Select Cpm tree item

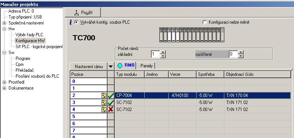[20, 64]
